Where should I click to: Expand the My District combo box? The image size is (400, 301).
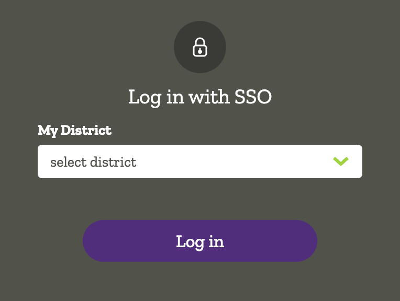tap(199, 161)
